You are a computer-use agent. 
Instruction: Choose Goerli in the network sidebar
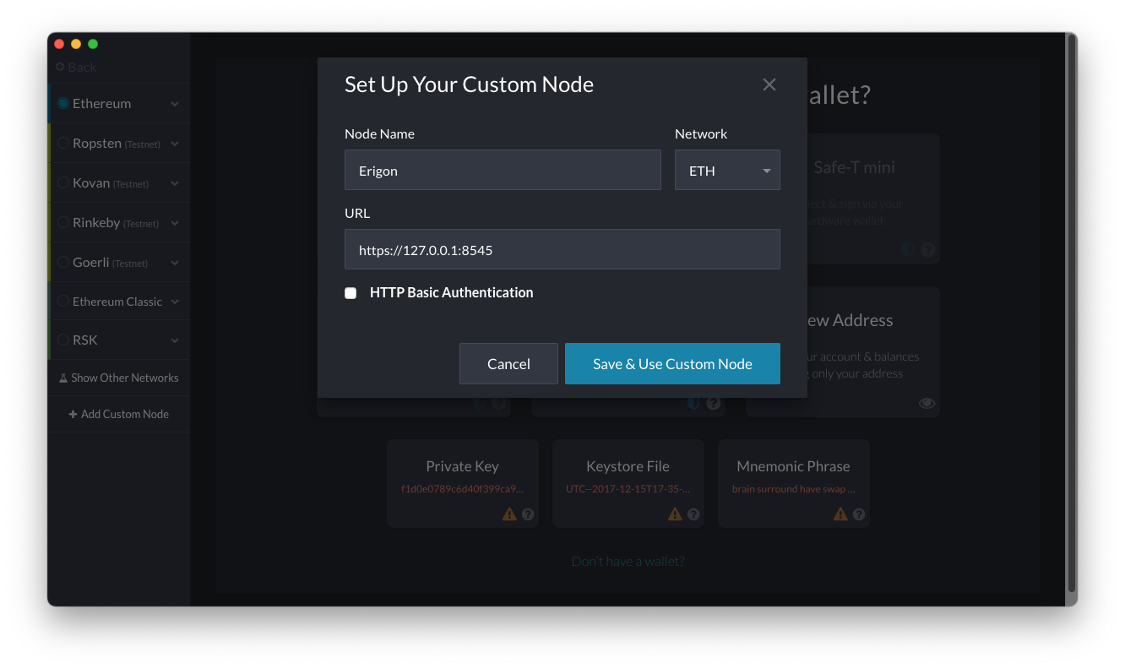coord(90,262)
